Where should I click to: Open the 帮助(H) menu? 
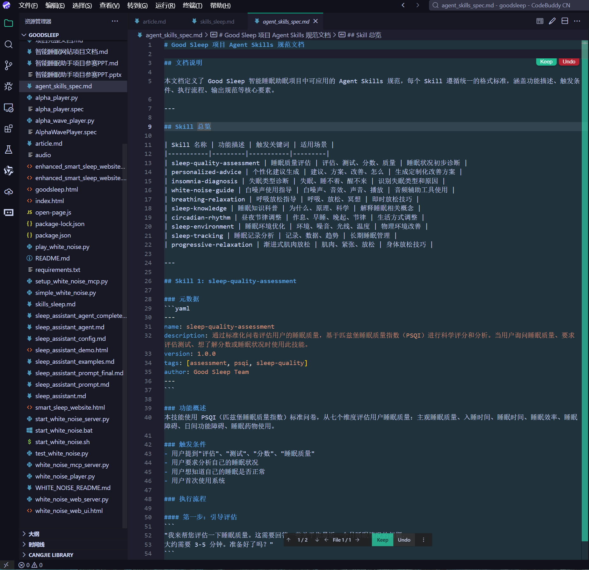[x=220, y=5]
